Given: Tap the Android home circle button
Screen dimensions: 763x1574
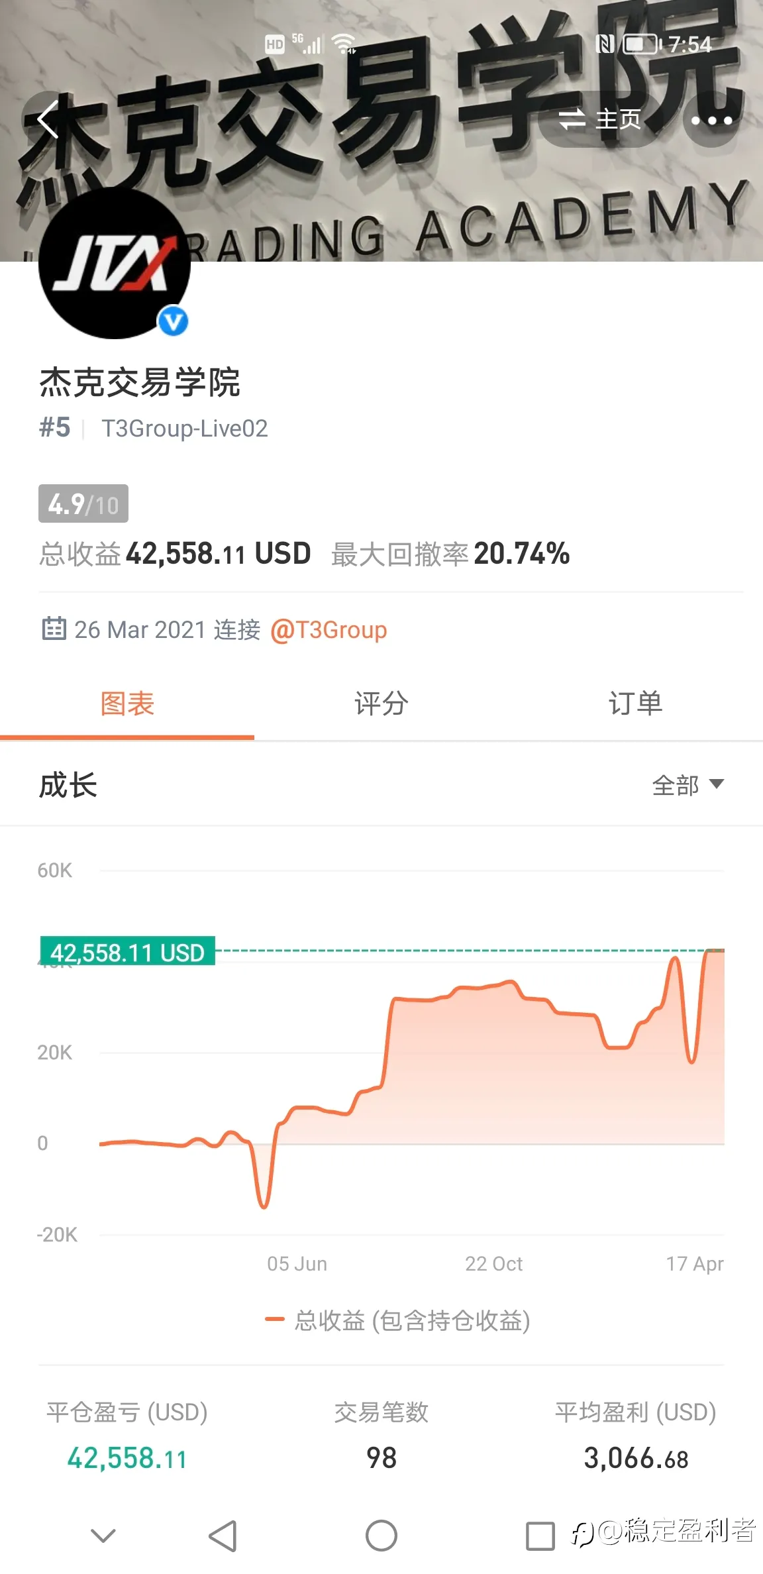Looking at the screenshot, I should 381,1536.
